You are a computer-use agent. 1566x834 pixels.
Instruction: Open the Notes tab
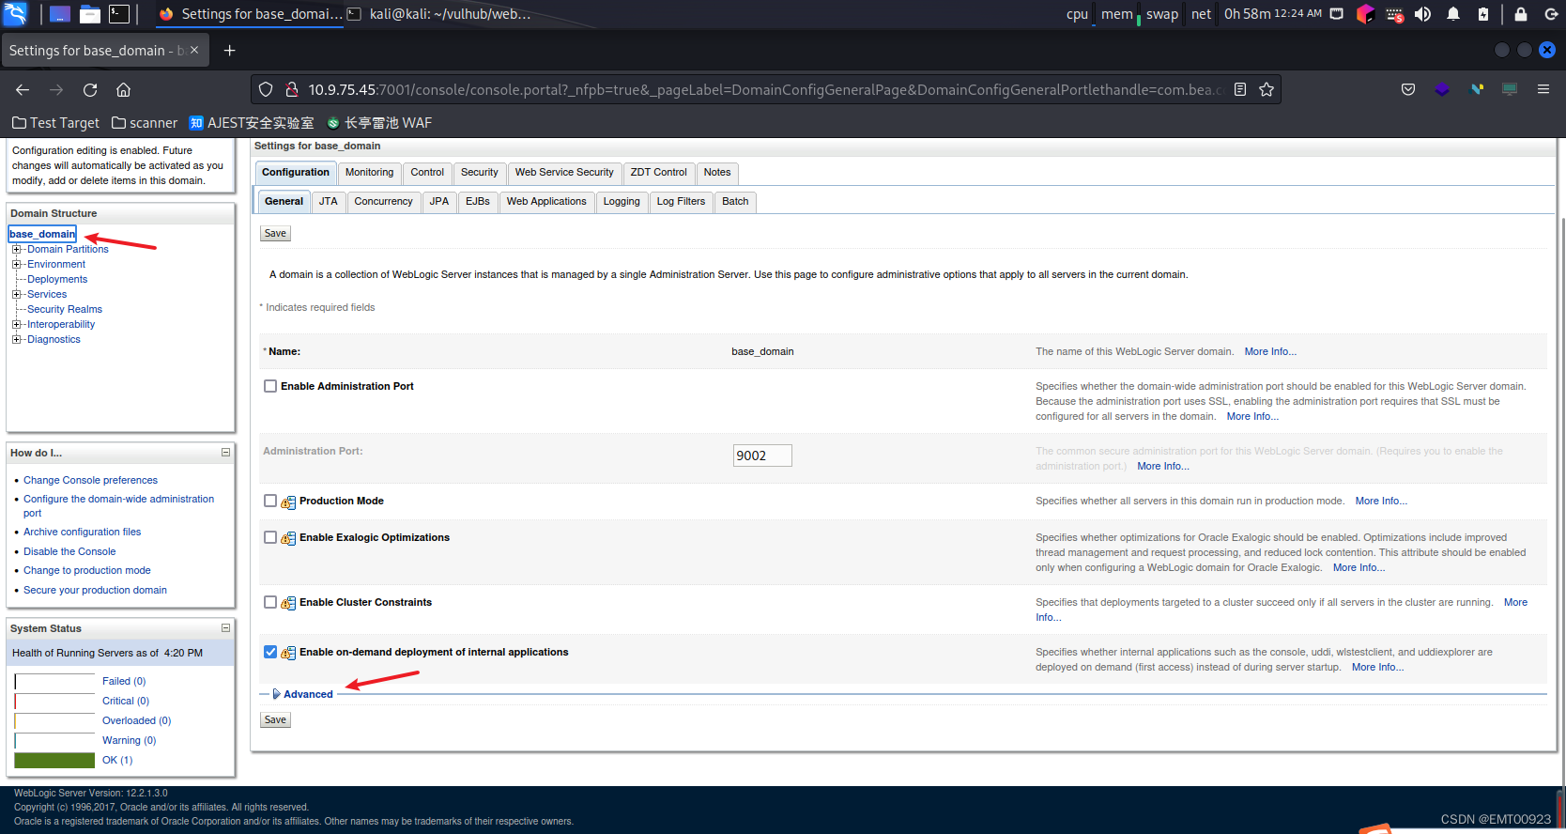(717, 173)
